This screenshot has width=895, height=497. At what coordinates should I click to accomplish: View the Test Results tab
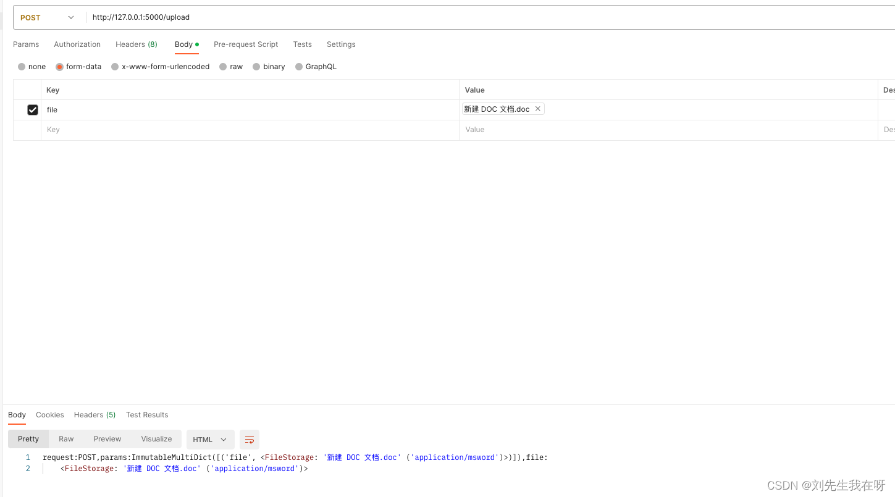pyautogui.click(x=146, y=415)
